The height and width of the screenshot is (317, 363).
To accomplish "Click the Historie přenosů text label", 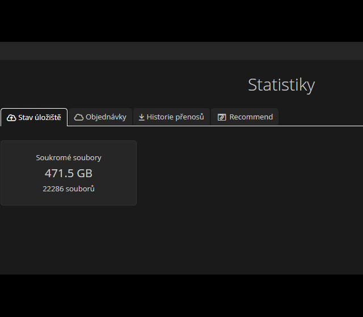I will [175, 117].
